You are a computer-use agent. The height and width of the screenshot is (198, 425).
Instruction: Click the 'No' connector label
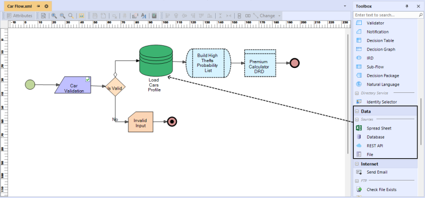click(115, 119)
